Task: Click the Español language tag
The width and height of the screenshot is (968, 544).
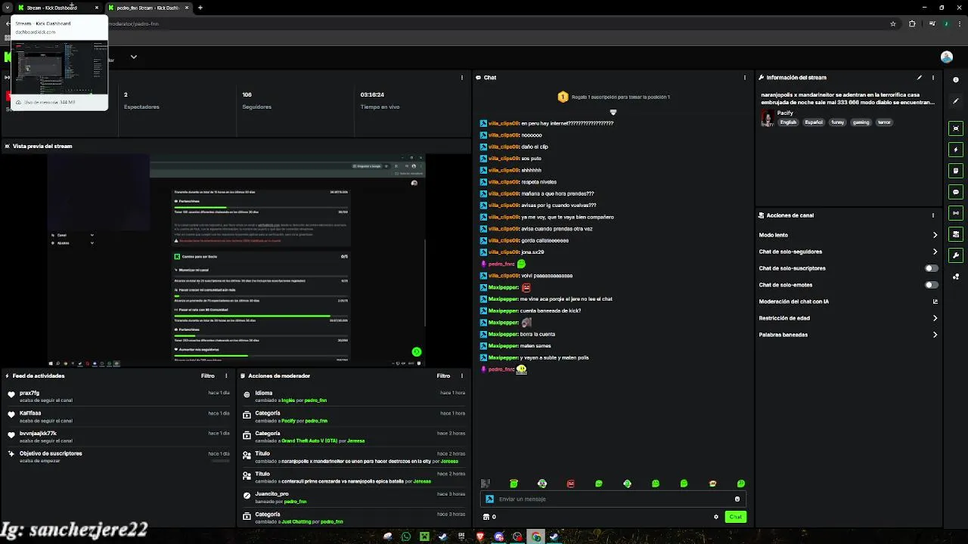Action: tap(814, 122)
